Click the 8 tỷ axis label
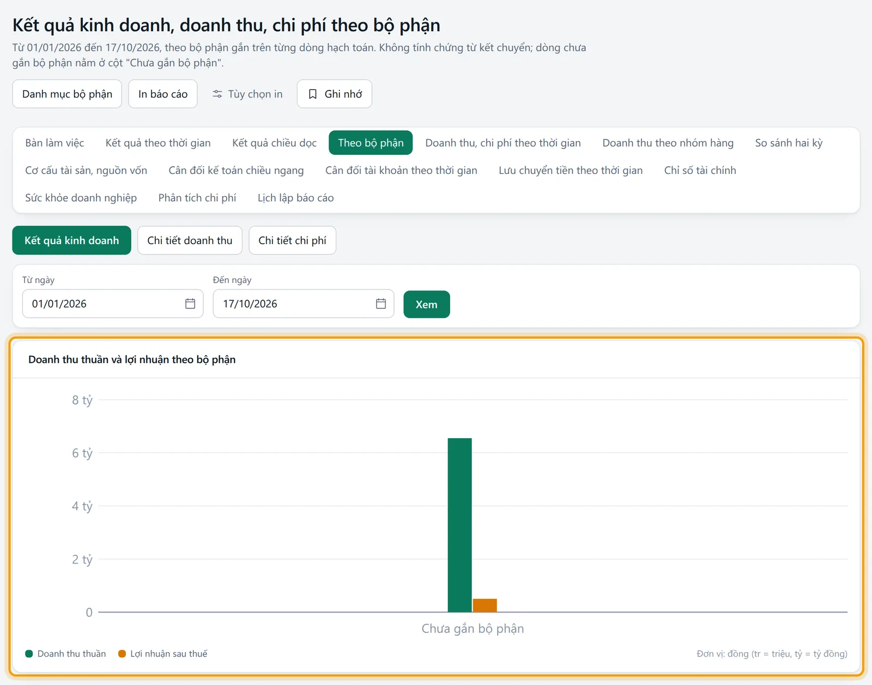The width and height of the screenshot is (872, 685). pos(82,400)
